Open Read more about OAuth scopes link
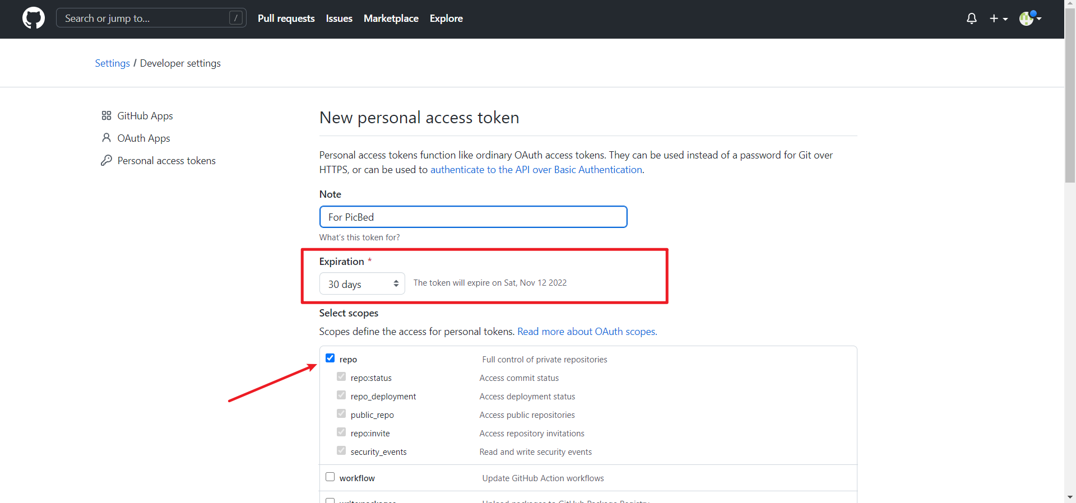This screenshot has width=1076, height=503. coord(587,332)
